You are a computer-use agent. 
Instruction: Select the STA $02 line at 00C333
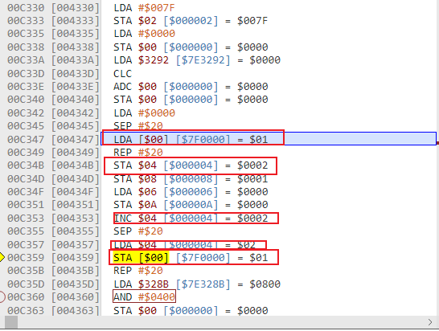point(191,21)
